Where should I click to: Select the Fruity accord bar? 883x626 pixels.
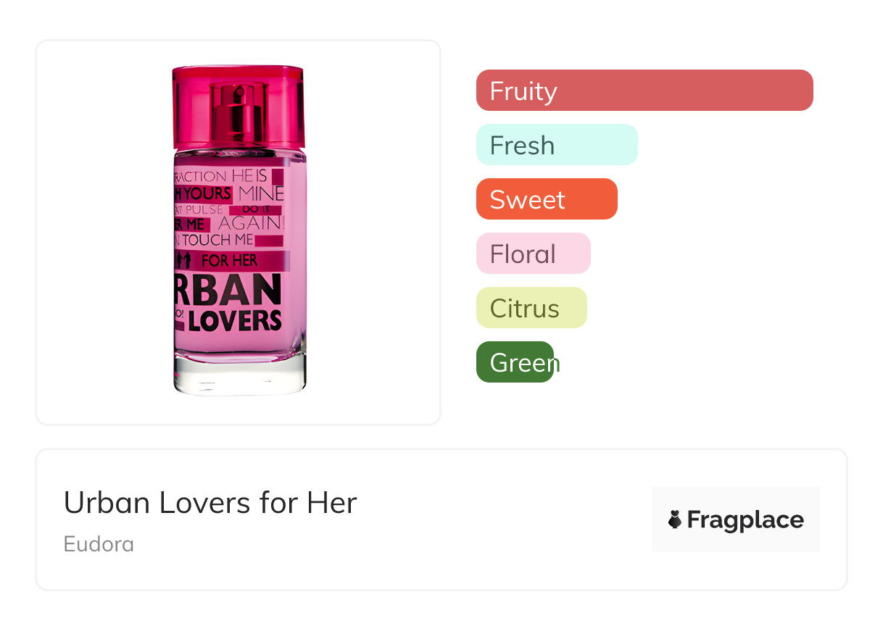pos(644,91)
